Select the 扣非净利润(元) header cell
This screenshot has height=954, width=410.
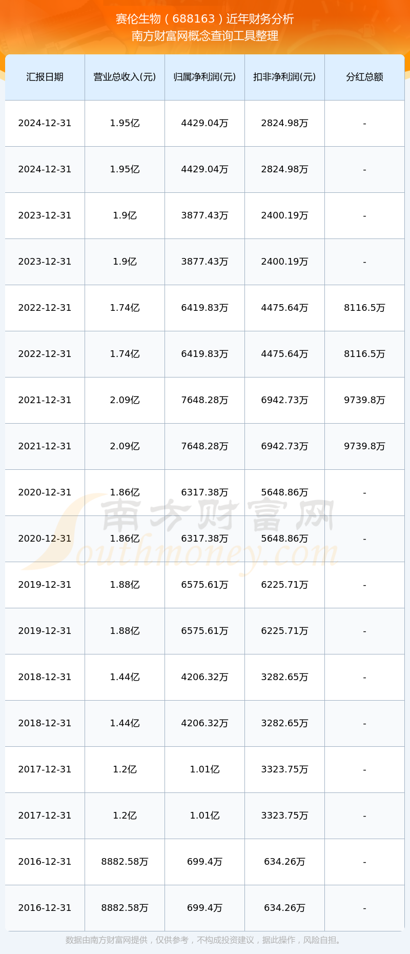tap(284, 77)
